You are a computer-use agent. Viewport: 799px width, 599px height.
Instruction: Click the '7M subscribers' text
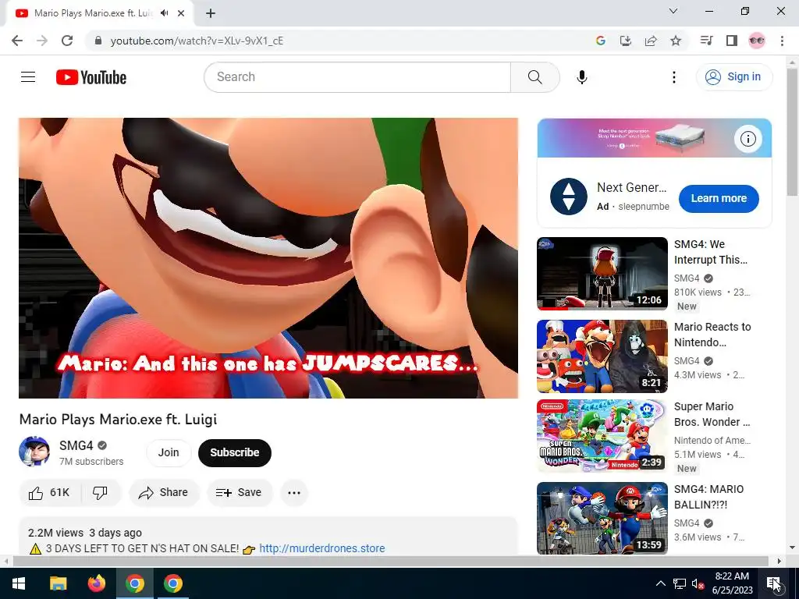tap(91, 462)
